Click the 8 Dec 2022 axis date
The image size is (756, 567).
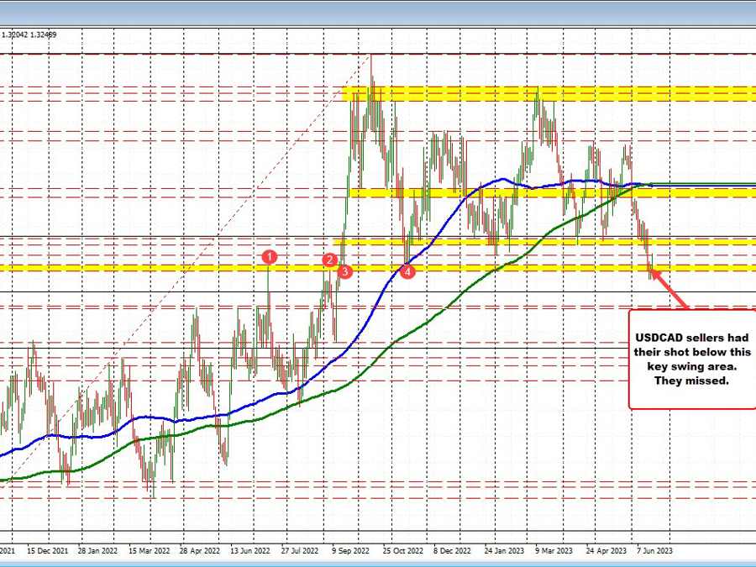coord(453,552)
